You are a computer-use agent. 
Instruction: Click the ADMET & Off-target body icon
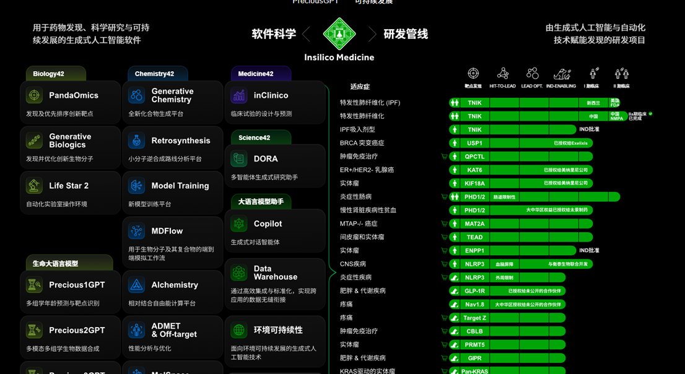[x=137, y=330]
